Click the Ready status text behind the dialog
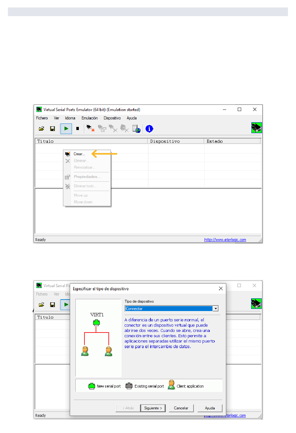Viewport: 296px width, 433px height. pos(41,416)
